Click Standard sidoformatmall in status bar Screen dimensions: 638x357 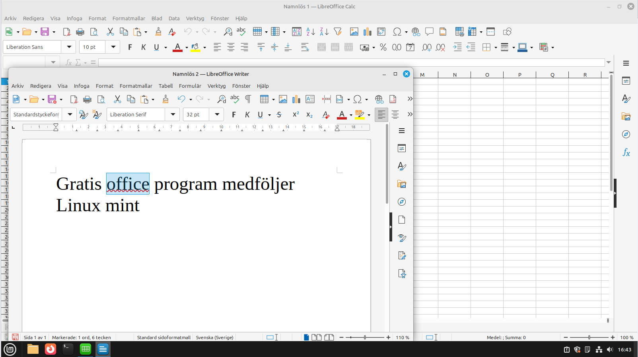(164, 338)
